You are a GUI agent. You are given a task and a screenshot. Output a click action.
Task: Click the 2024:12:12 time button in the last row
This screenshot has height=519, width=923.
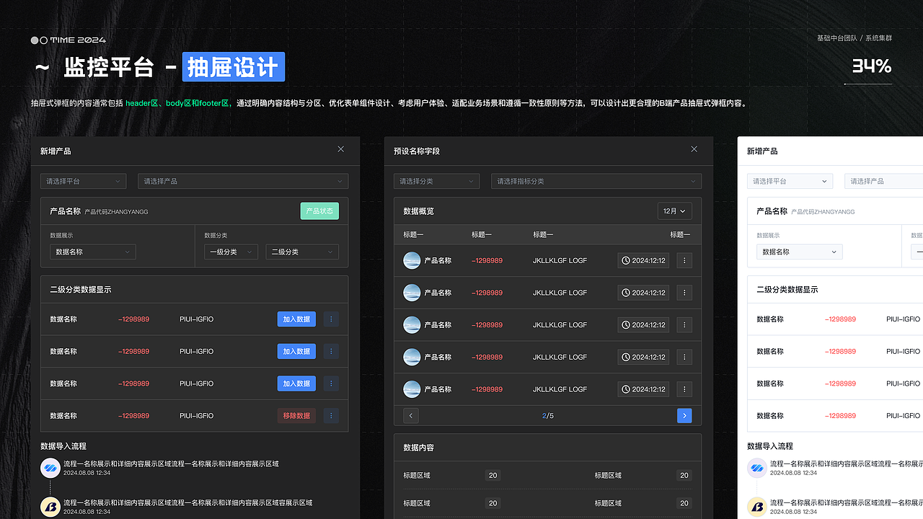point(643,389)
